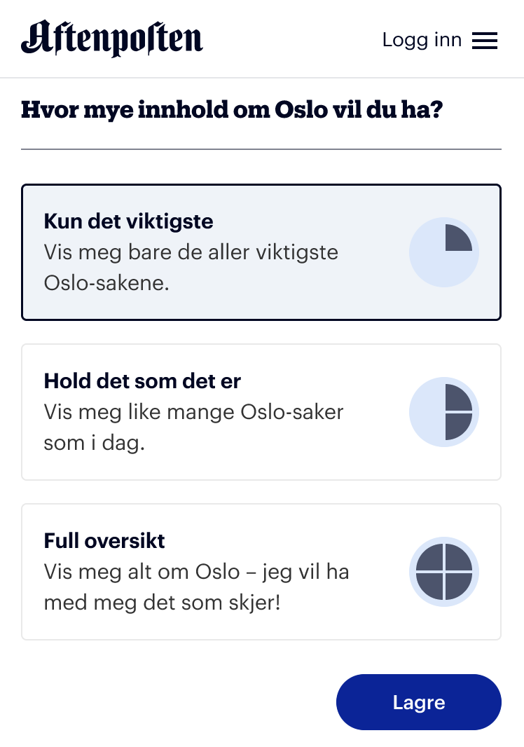Open the 'Logg inn' link
This screenshot has height=747, width=524.
[422, 40]
